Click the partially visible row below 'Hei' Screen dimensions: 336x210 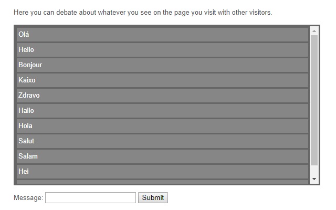point(162,182)
